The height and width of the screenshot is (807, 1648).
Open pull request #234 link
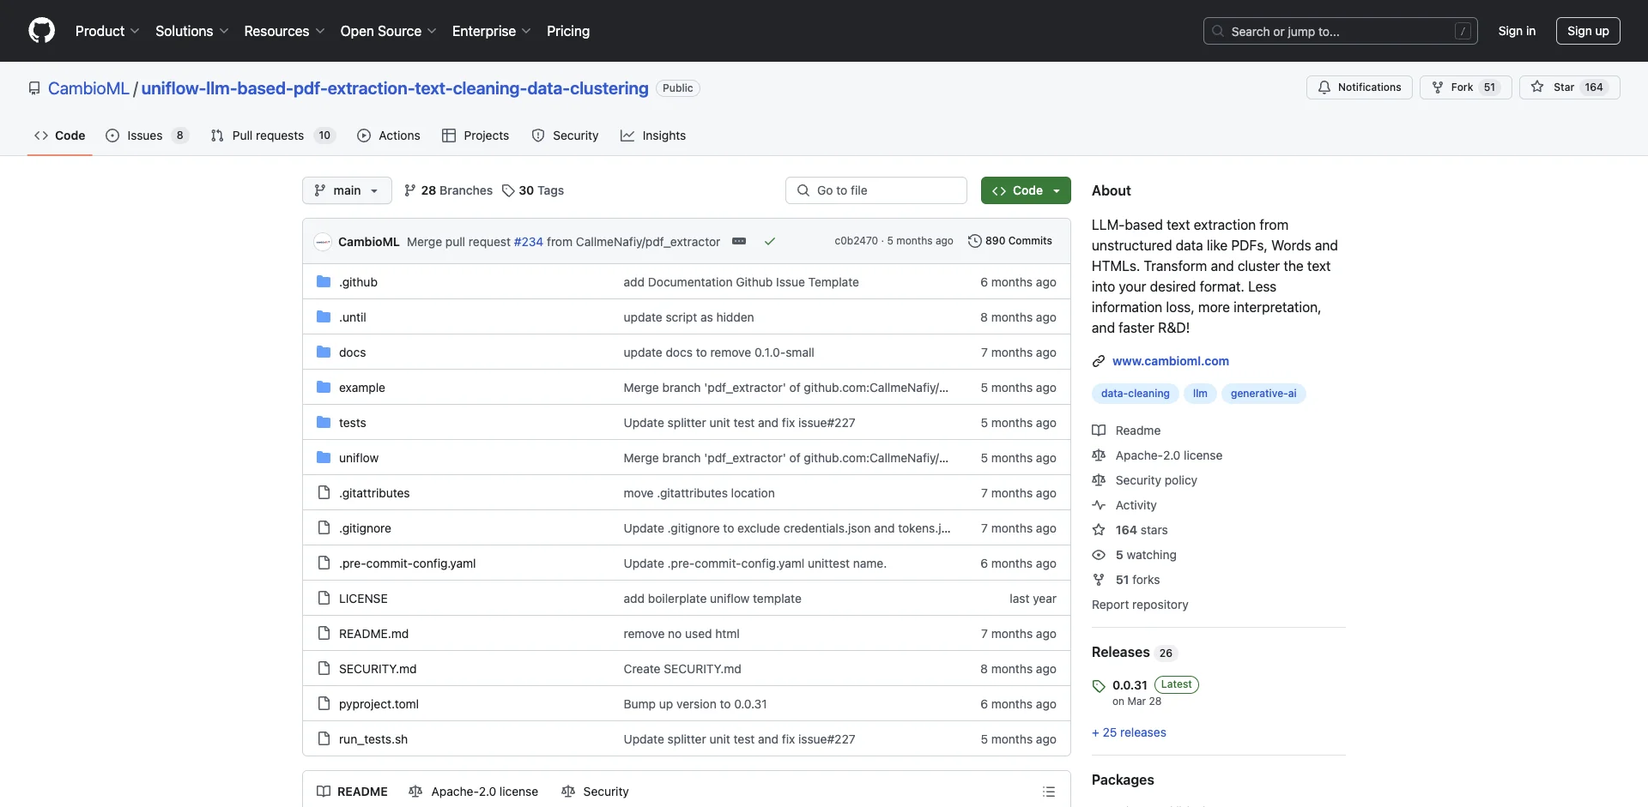(528, 242)
